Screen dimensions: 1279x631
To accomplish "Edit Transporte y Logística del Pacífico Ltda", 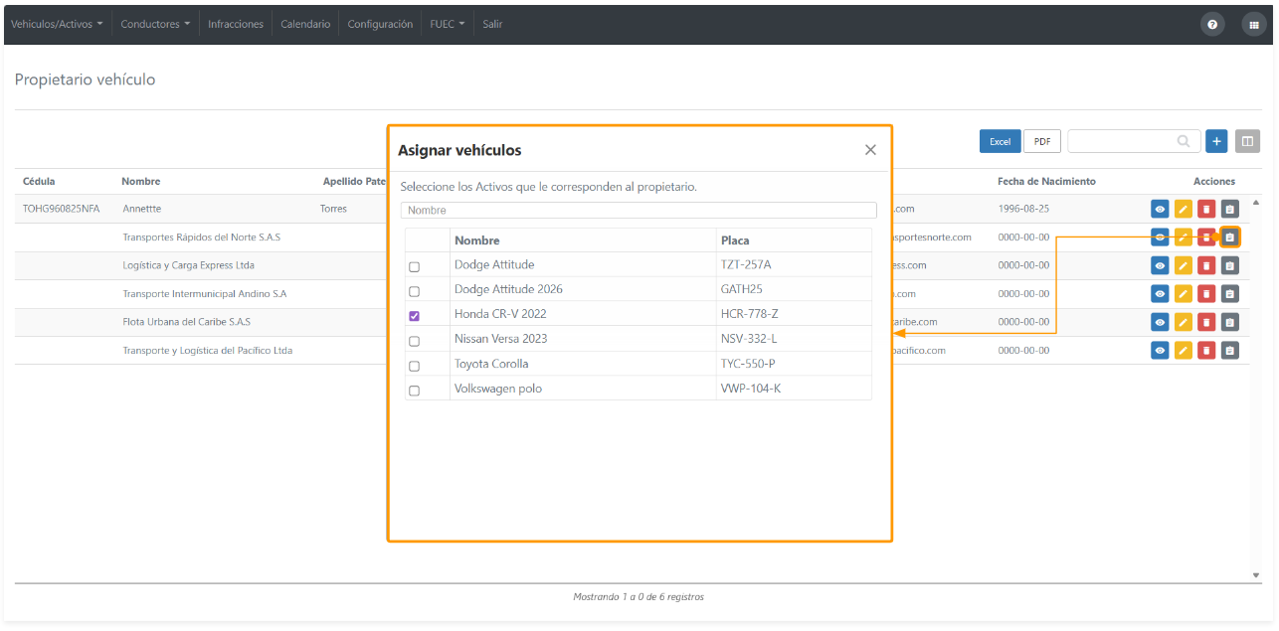I will [x=1183, y=351].
